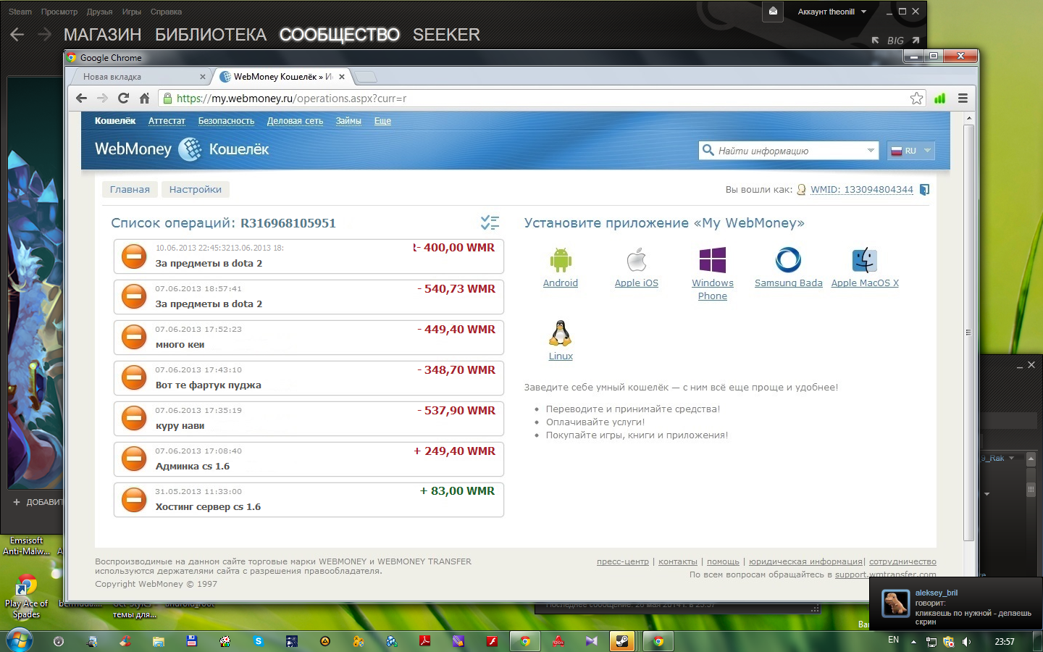Open the юридическая информация footer link

point(805,561)
